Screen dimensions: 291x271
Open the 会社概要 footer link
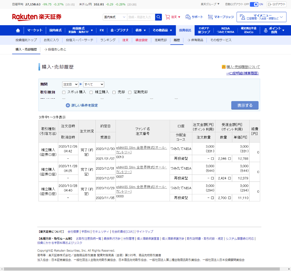click(x=73, y=232)
